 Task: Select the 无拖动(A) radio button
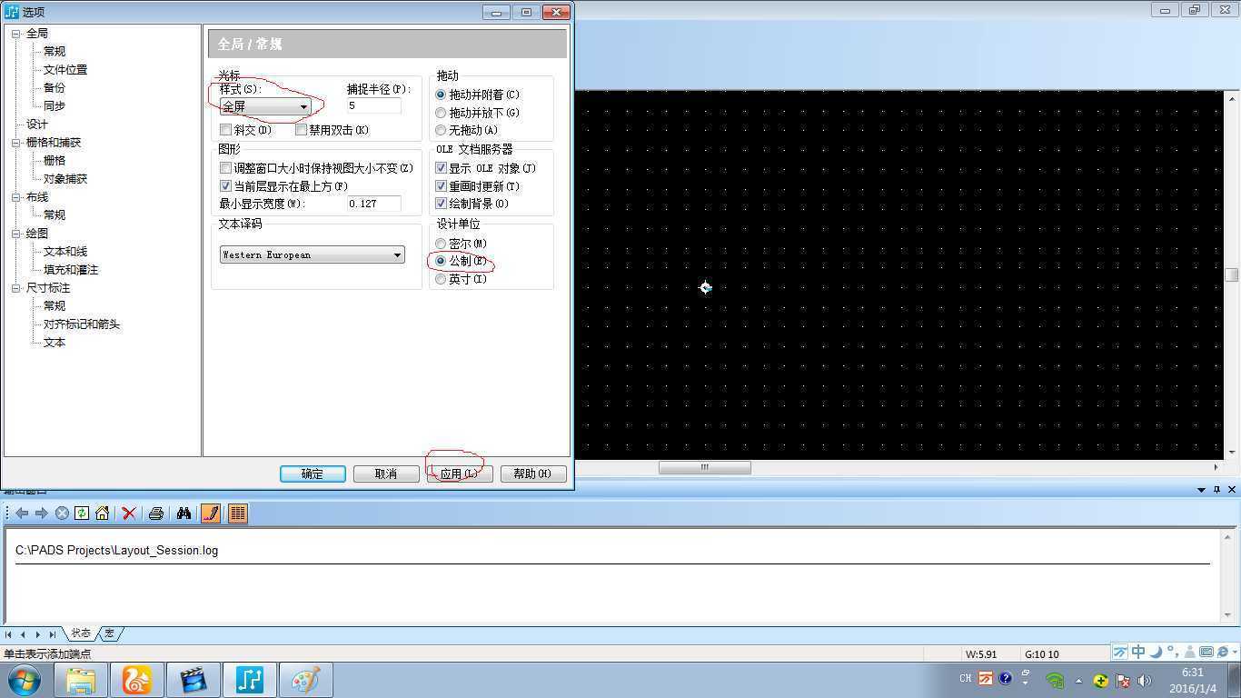click(442, 130)
